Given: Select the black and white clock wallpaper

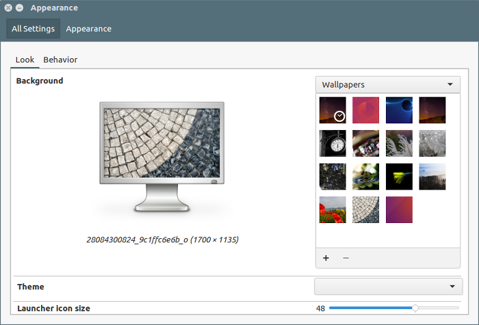Looking at the screenshot, I should [333, 143].
